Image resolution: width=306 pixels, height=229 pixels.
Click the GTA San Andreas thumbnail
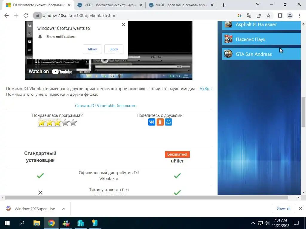228,54
